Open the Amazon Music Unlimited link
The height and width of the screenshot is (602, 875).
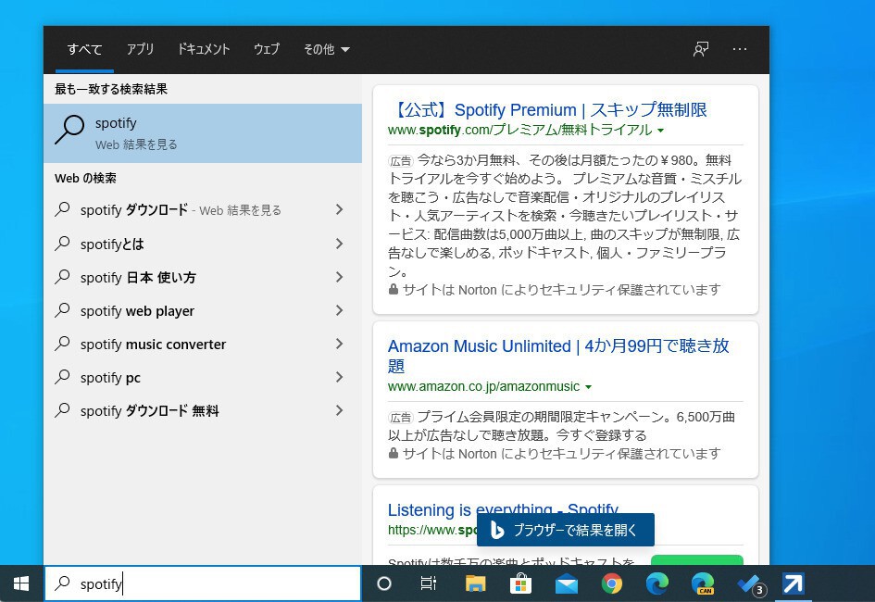[x=558, y=356]
